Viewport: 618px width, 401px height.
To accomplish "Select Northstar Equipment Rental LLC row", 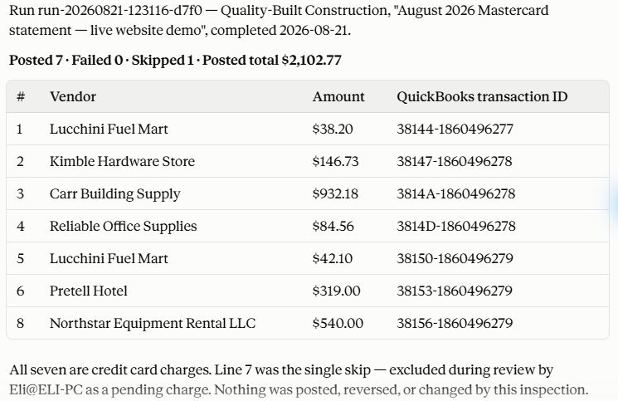I will (x=308, y=323).
